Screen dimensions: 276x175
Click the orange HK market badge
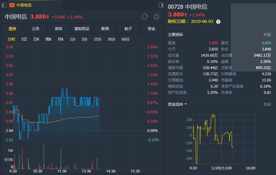point(12,5)
